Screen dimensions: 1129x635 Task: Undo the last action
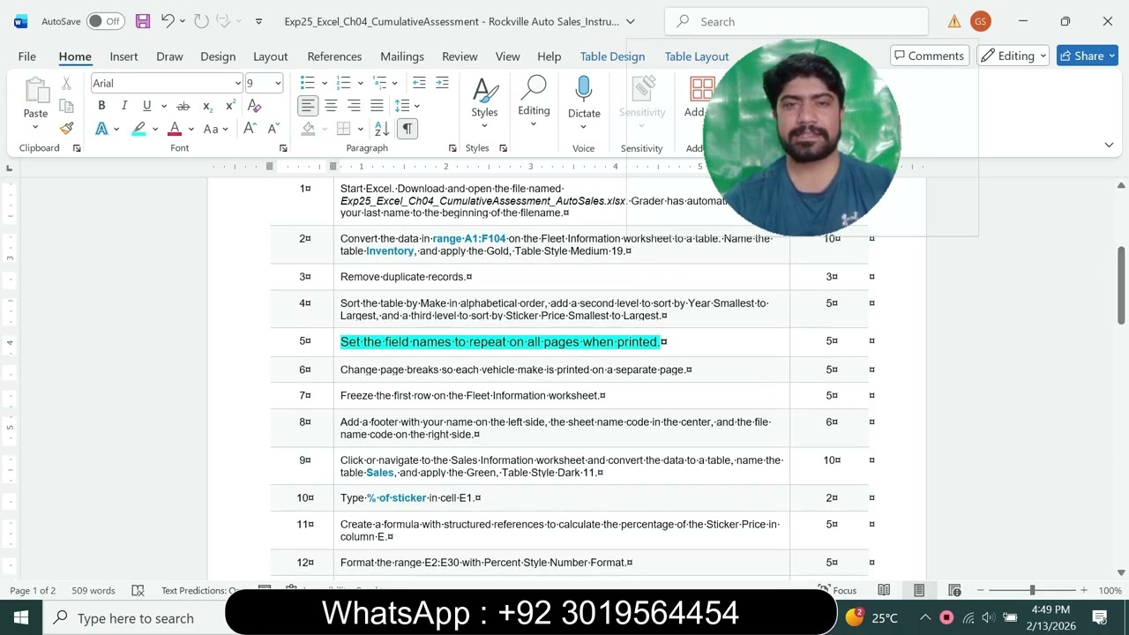168,21
